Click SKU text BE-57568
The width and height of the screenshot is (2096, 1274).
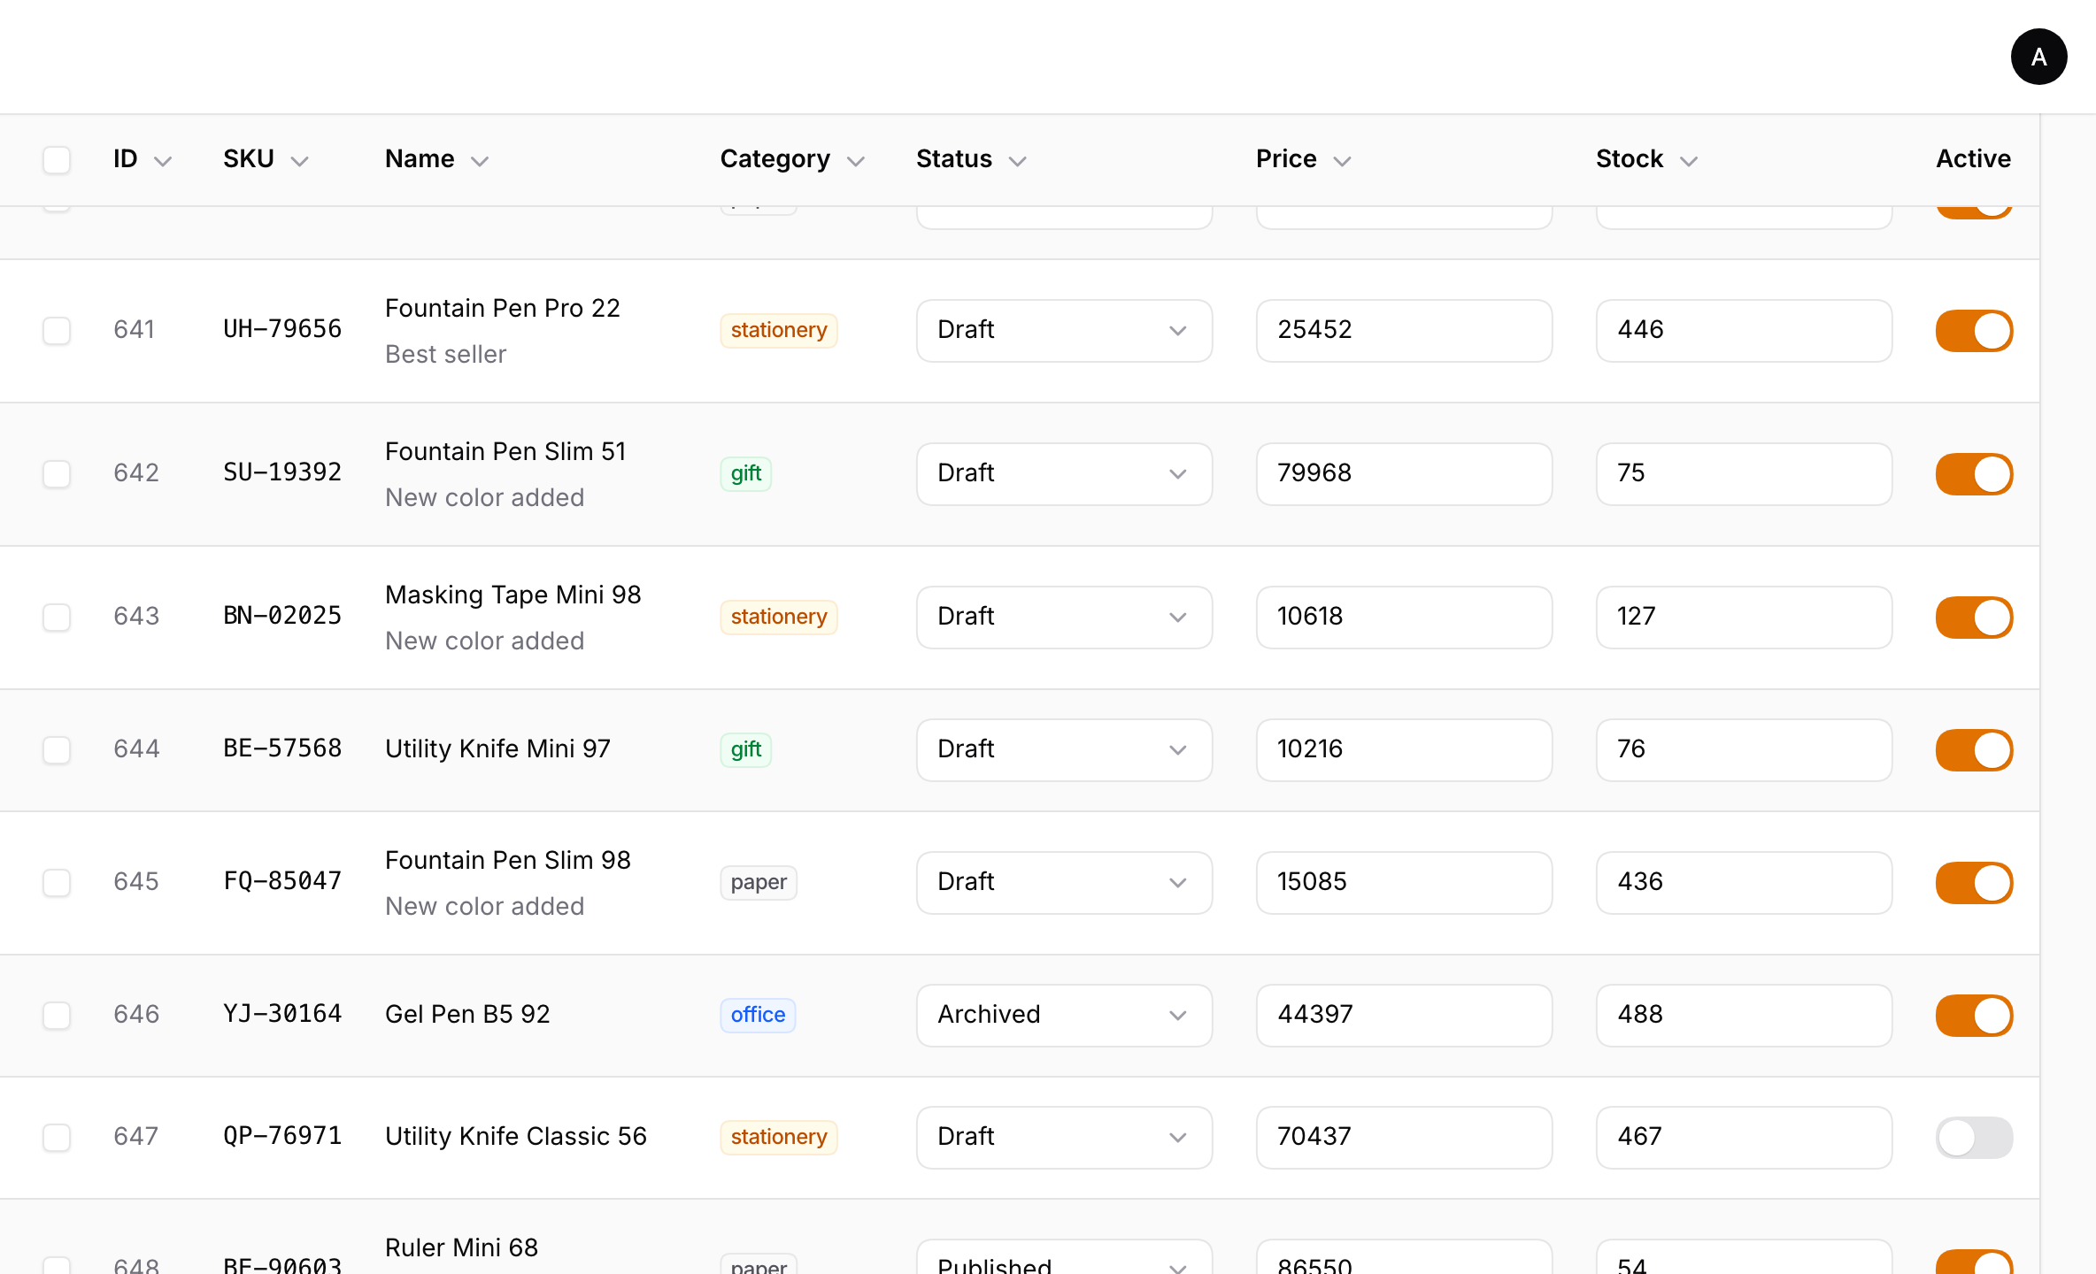pyautogui.click(x=282, y=748)
